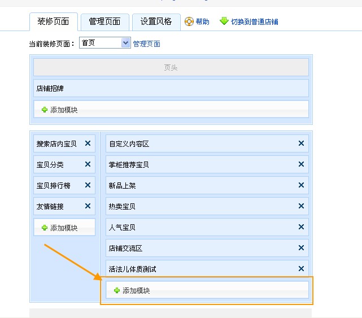
Task: Click 管理页面 link beside the dropdown
Action: tap(146, 43)
